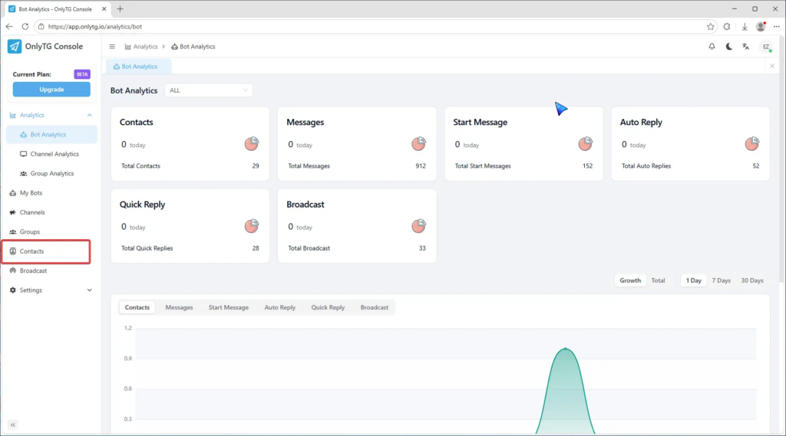The height and width of the screenshot is (436, 786).
Task: Collapse sidebar with double-chevron icon
Action: click(x=13, y=425)
